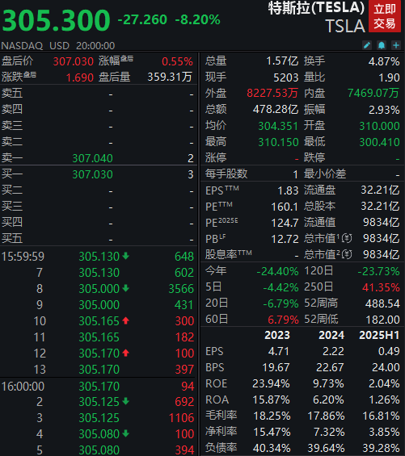Select the EPS TTM value 1.83
The height and width of the screenshot is (456, 405).
point(288,190)
